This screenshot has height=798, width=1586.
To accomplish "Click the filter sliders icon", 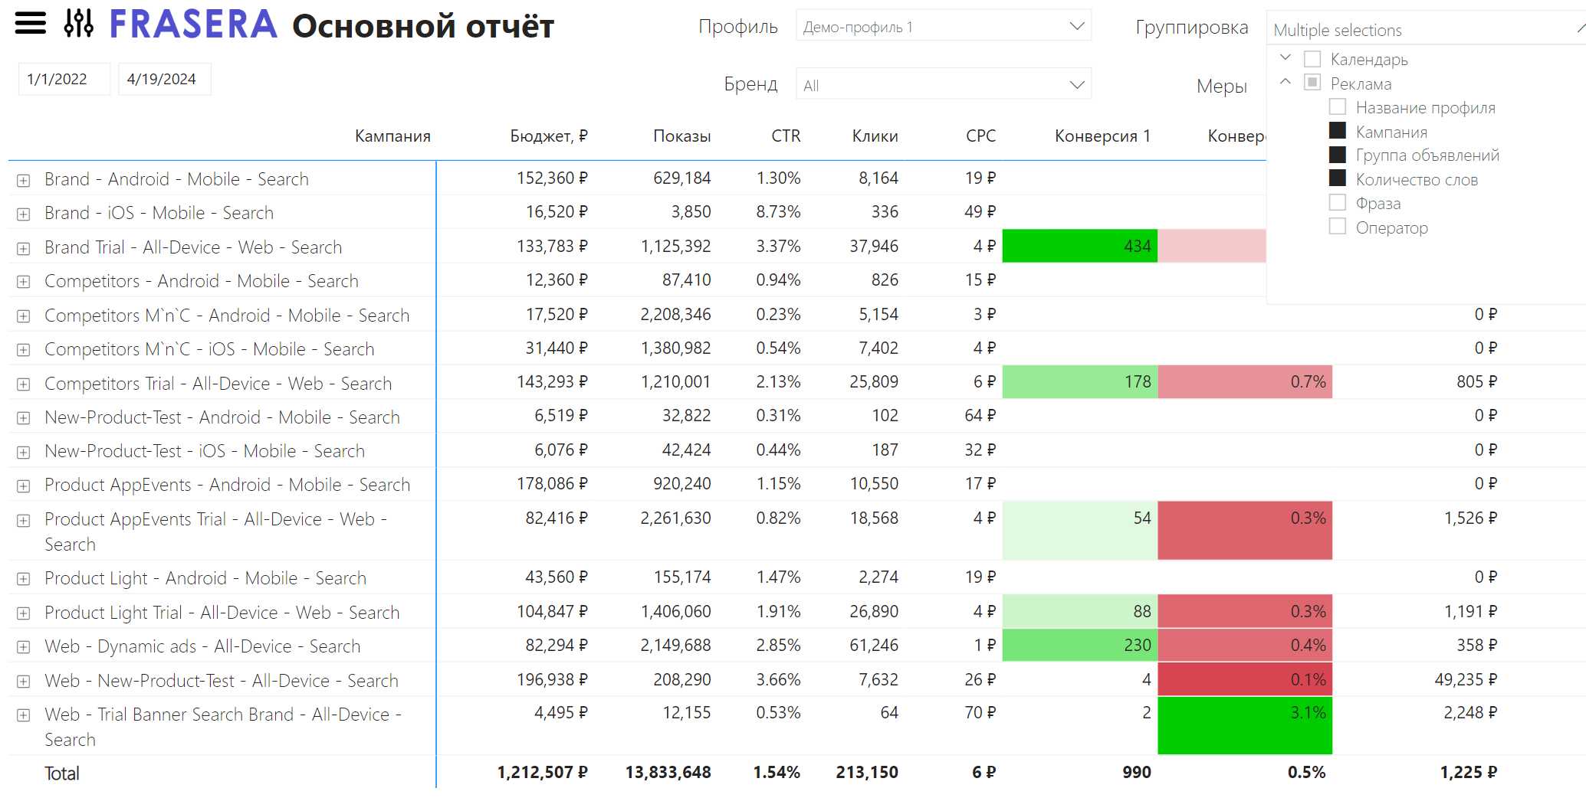I will (79, 24).
